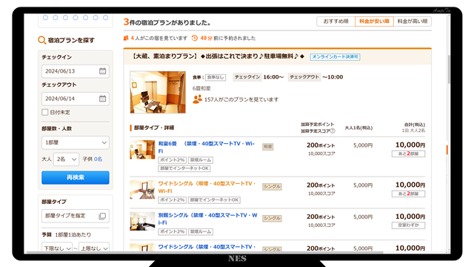Click the clock icon near 49分
Viewport: 474px width, 267px height.
[x=195, y=38]
